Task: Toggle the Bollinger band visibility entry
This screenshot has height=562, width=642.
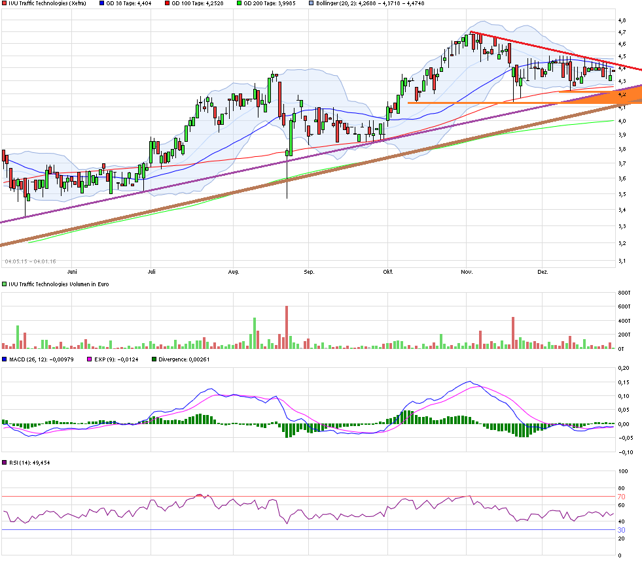Action: pos(311,4)
